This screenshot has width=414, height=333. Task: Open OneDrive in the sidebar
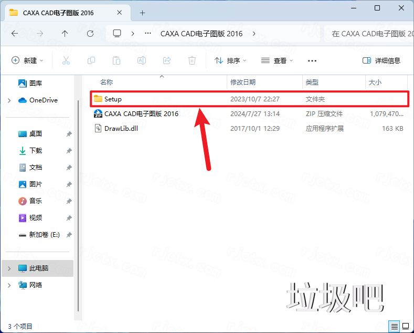[38, 100]
